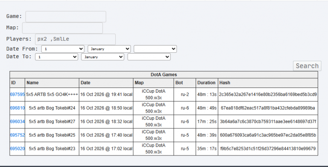Click date 16 Oct 2026 @ 19:41 local
Viewport: 328px width, 167px height.
click(106, 94)
